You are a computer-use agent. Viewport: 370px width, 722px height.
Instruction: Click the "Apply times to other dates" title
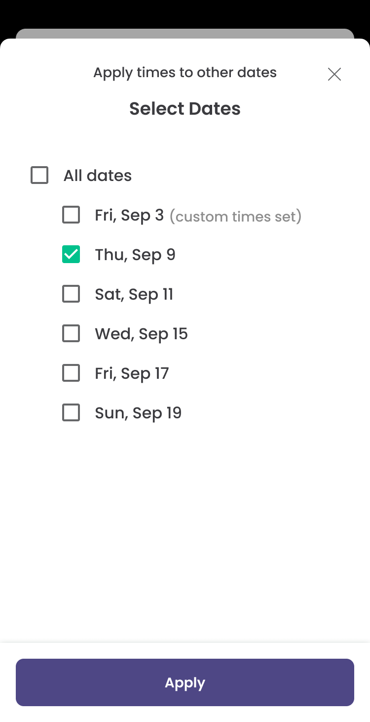click(x=185, y=73)
